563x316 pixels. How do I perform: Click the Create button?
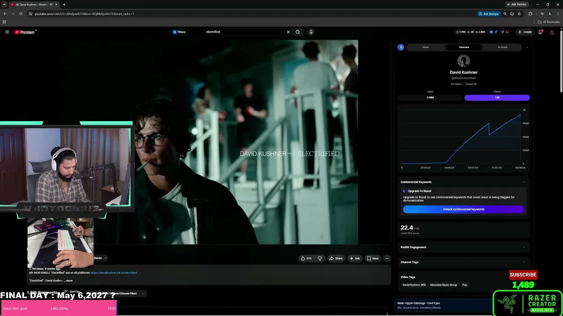coord(525,32)
